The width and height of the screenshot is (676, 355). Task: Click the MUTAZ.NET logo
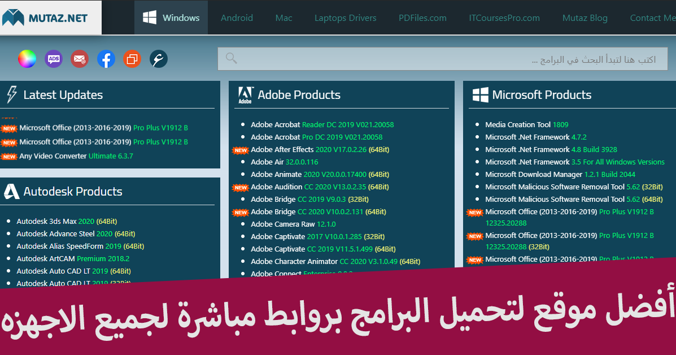pyautogui.click(x=45, y=18)
